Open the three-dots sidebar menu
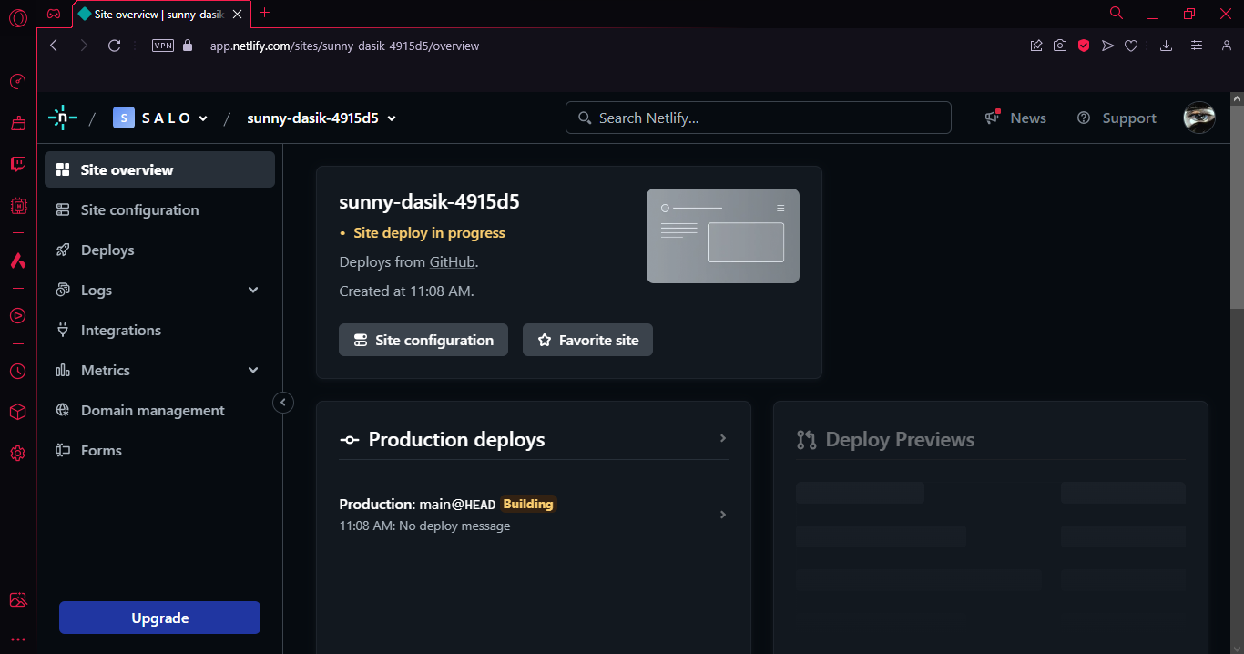 (x=17, y=639)
